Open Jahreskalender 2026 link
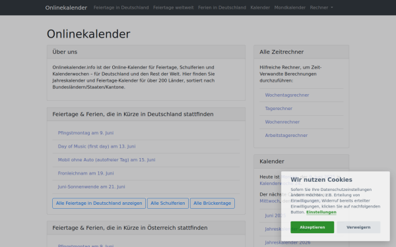This screenshot has width=396, height=247. coord(287,242)
